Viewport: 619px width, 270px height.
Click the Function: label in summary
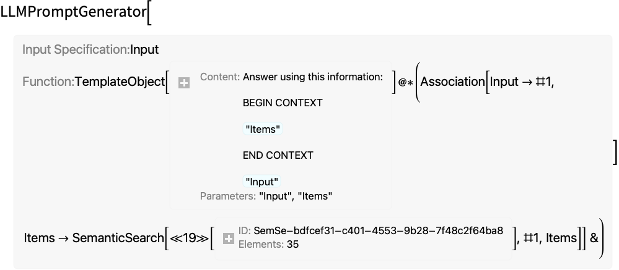point(48,82)
